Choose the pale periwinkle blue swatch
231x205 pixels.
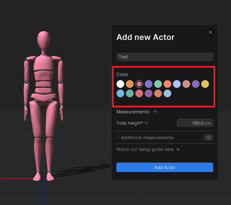click(177, 84)
